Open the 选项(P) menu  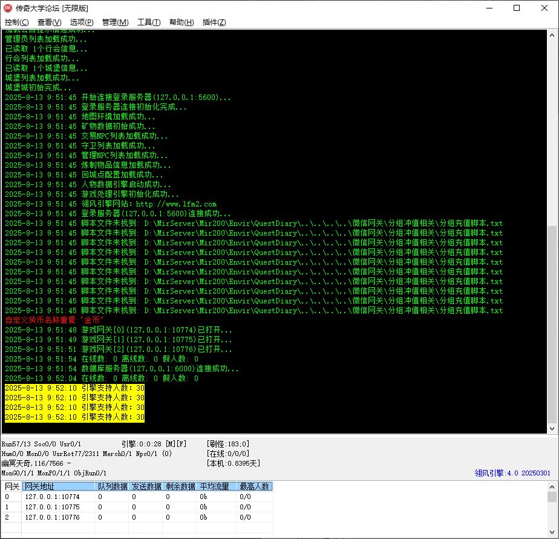82,22
